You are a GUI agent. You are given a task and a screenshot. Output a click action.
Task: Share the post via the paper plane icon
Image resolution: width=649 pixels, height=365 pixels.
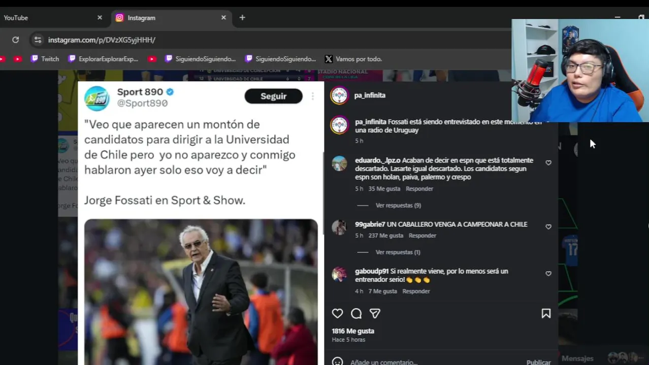tap(375, 314)
